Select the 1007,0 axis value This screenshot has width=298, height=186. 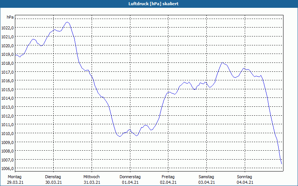(x=7, y=160)
